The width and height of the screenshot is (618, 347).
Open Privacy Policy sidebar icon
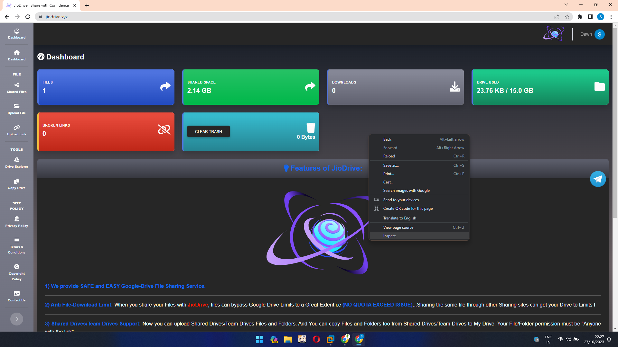(17, 219)
